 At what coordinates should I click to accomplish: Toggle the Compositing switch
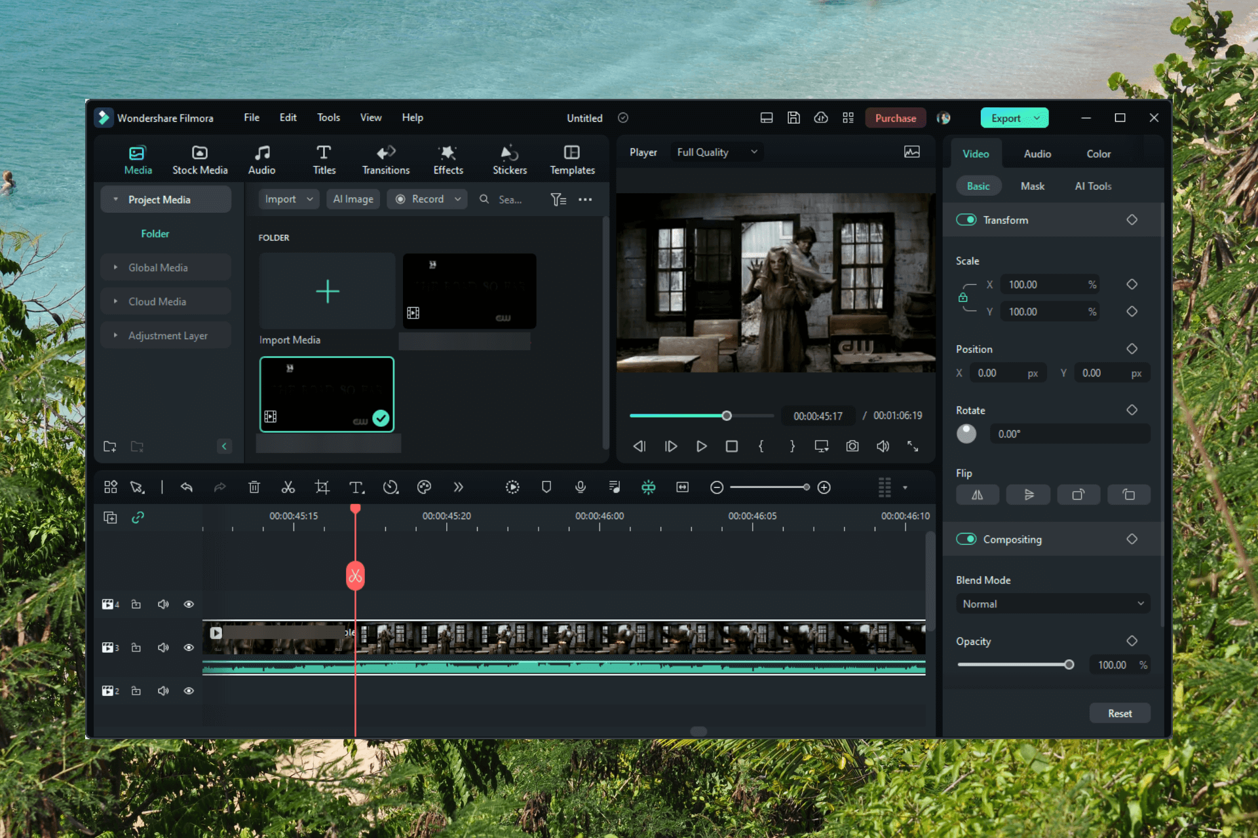(x=966, y=539)
